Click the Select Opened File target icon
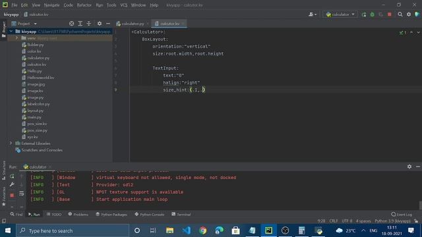The width and height of the screenshot is (422, 237). point(71,24)
